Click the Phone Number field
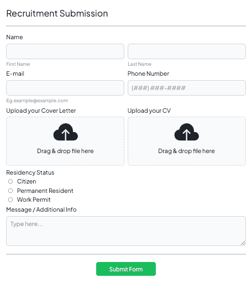The image size is (252, 283). click(x=187, y=88)
